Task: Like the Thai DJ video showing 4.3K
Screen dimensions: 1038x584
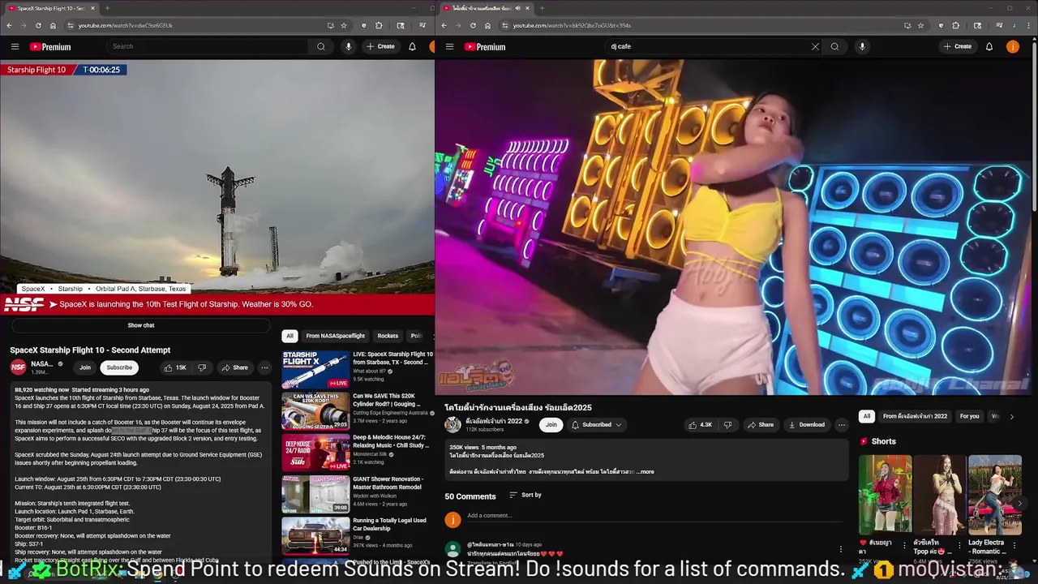Action: coord(700,424)
